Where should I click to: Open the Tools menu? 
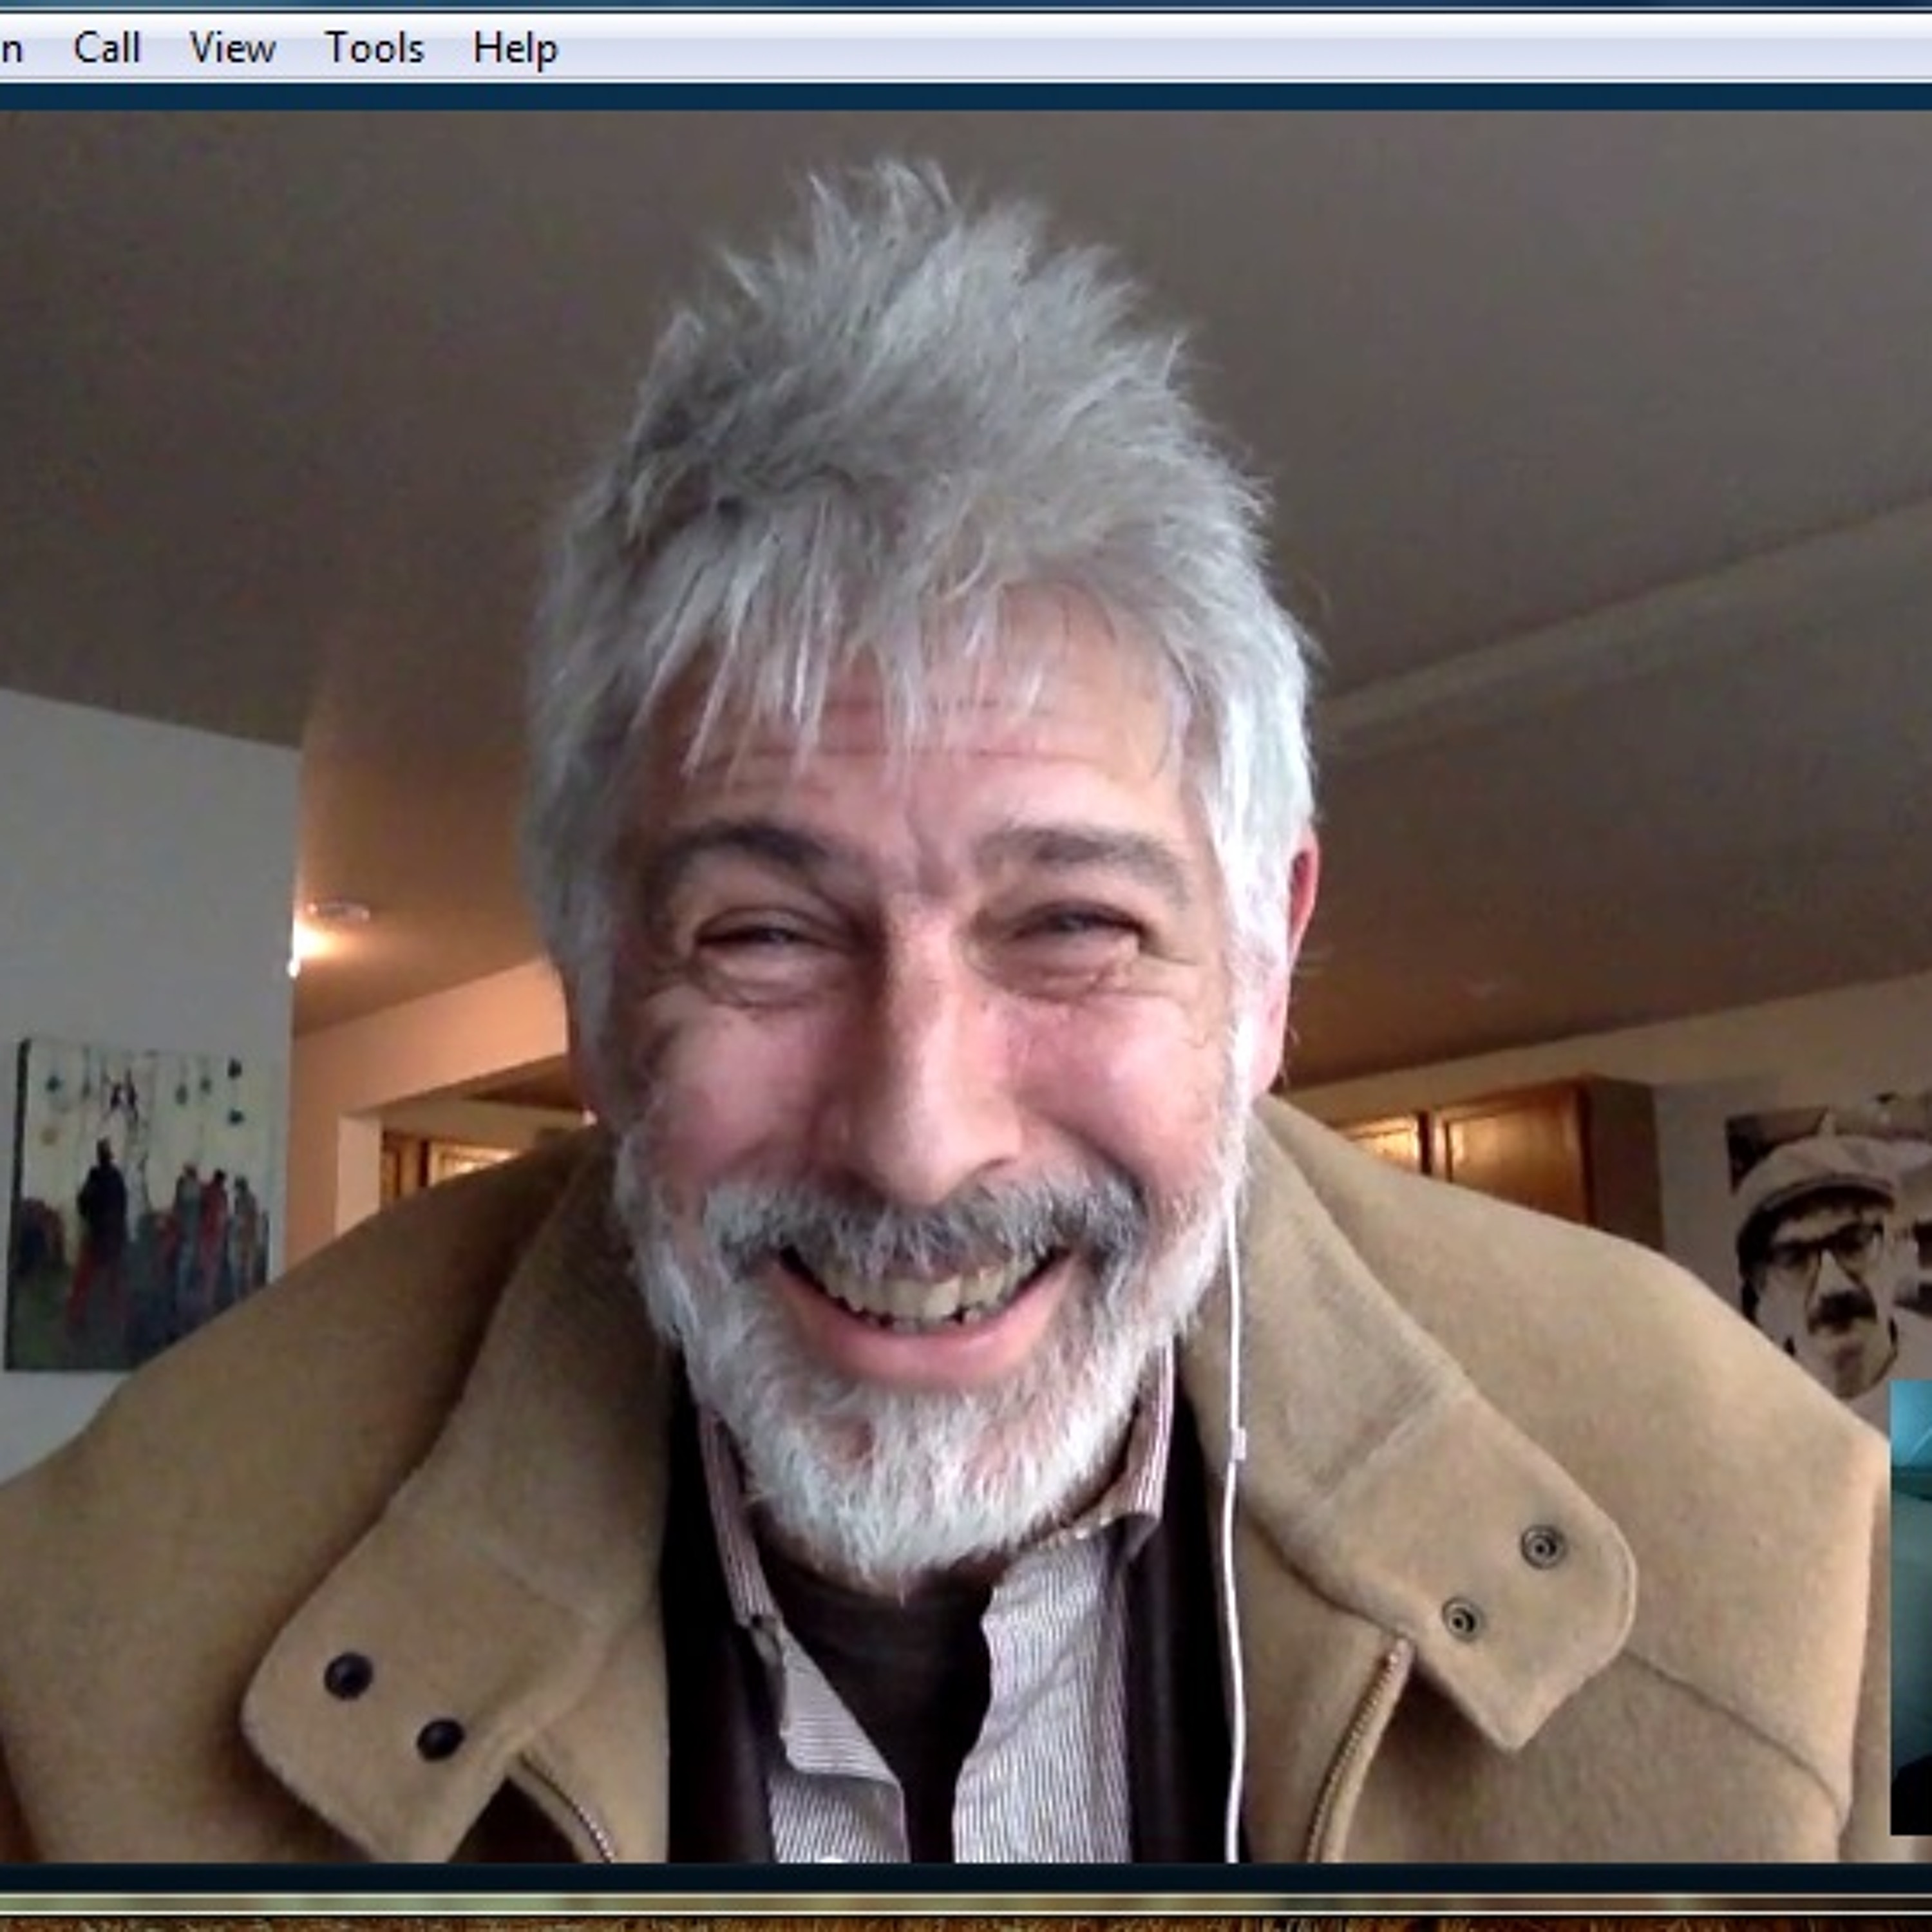coord(374,48)
